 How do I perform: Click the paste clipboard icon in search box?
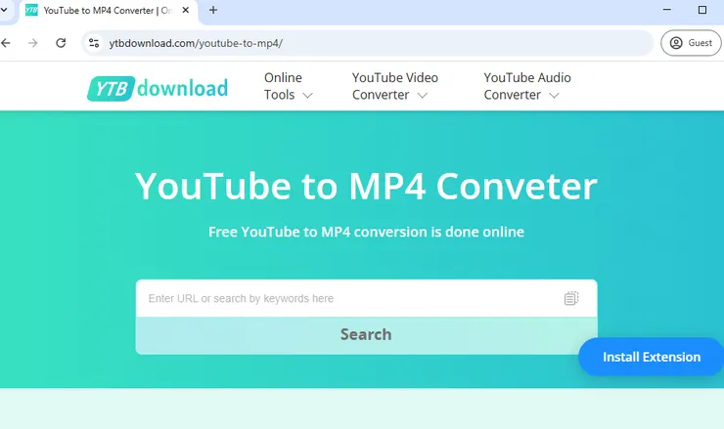click(571, 298)
